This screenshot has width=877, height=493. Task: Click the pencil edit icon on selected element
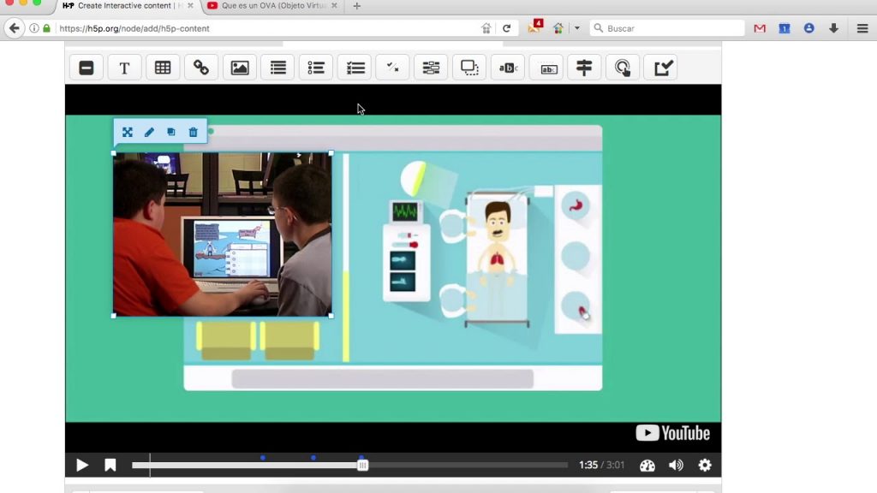(149, 133)
